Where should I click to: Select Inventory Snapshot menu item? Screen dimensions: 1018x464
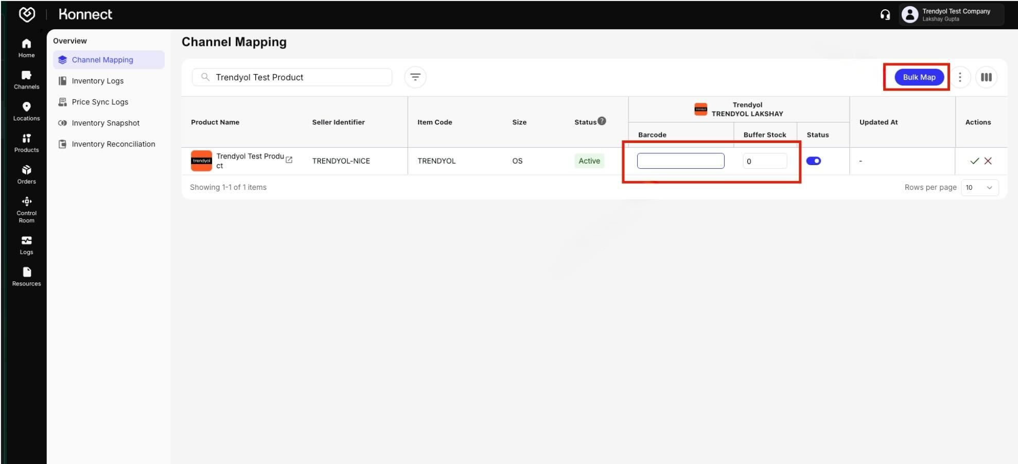click(x=109, y=123)
